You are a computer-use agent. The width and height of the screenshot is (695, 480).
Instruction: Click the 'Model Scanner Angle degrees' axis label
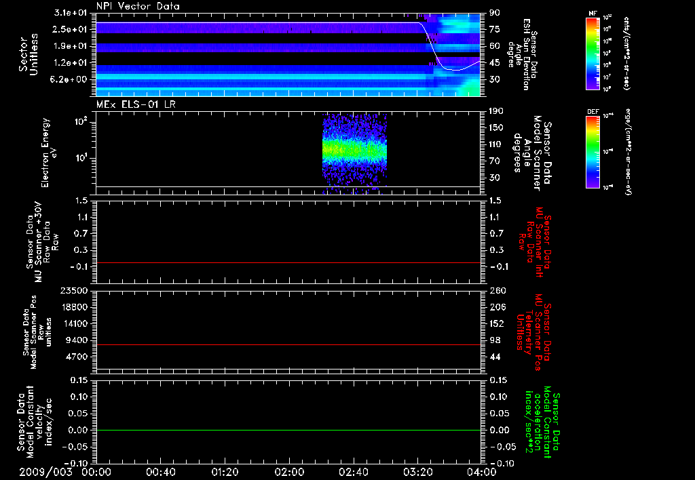(x=527, y=153)
